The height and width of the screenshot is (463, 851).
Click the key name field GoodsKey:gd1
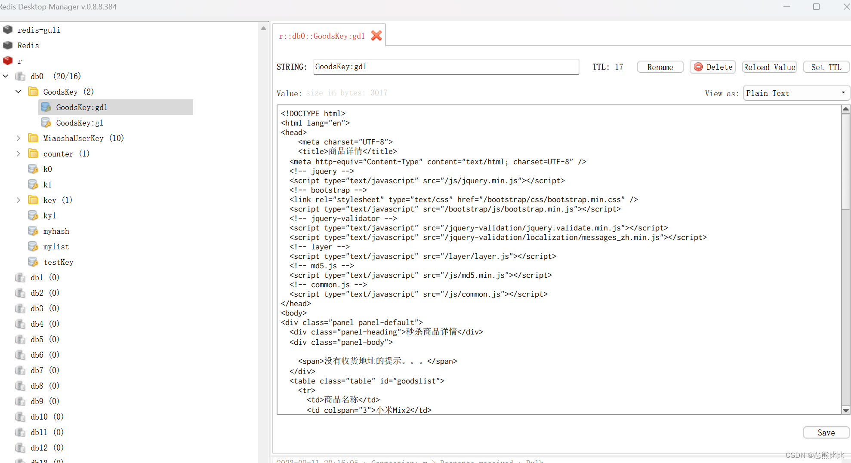(x=446, y=67)
